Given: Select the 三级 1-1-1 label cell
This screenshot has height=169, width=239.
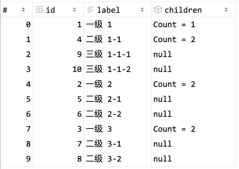Looking at the screenshot, I should tap(118, 54).
